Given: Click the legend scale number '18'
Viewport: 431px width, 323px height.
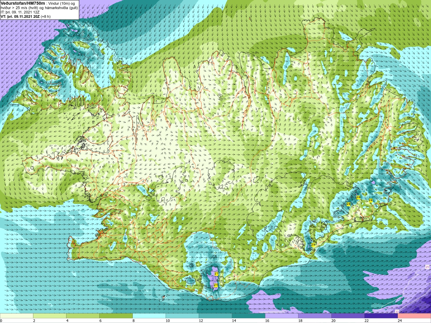Looking at the screenshot, I should click(300, 321).
